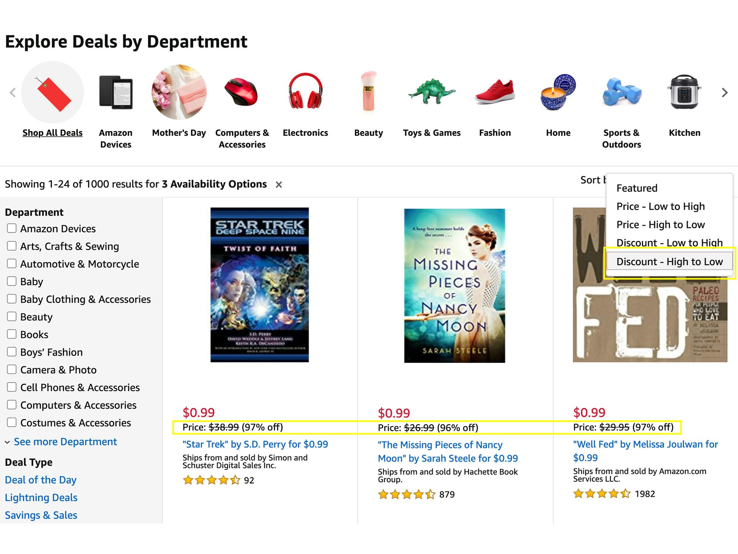
Task: Select the red mouse Computers & Accessories icon
Action: [x=242, y=92]
